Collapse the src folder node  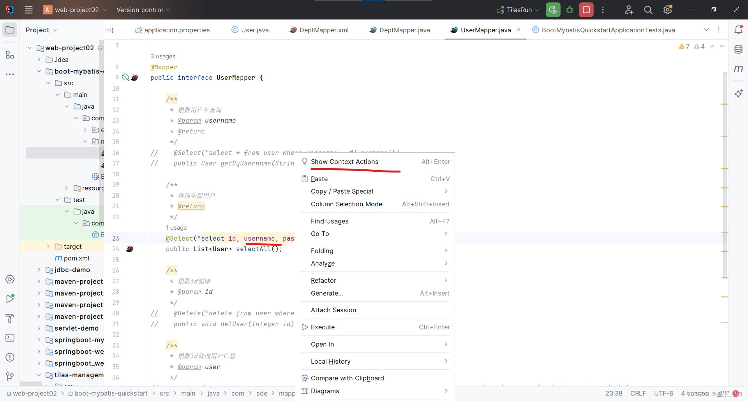(x=48, y=83)
